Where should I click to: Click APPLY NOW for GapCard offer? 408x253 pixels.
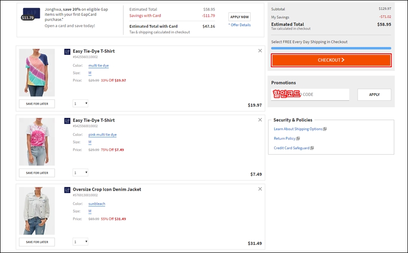click(x=240, y=17)
